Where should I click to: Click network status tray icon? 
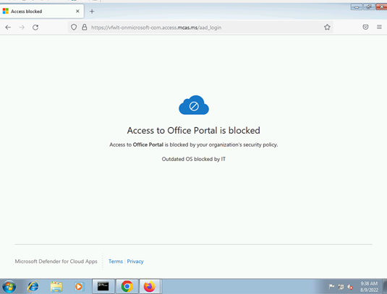[341, 287]
